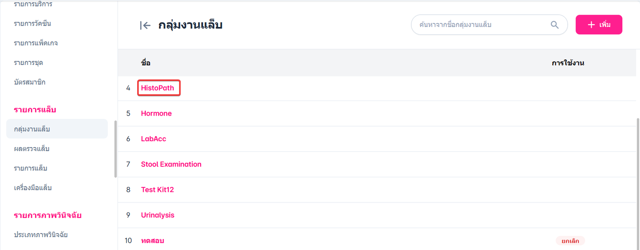This screenshot has width=640, height=250.
Task: Open ประเภทภาพวินิจฉัย sidebar item
Action: coord(41,235)
